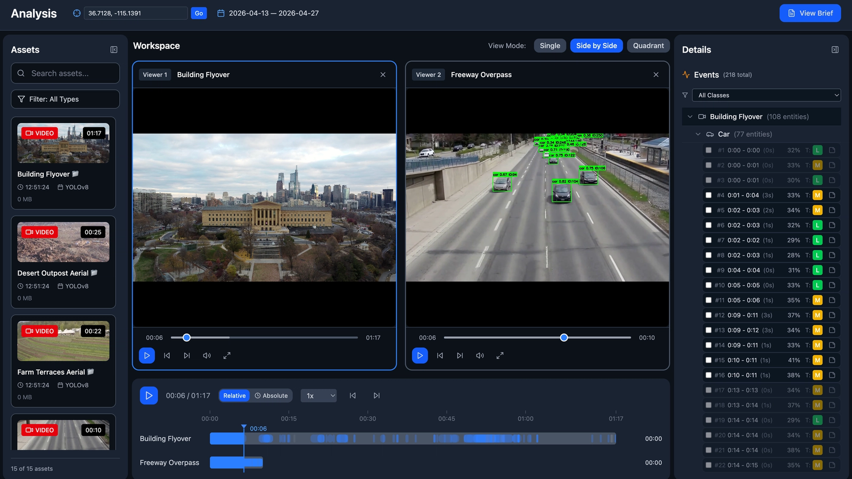Collapse the Building Flyover events group

click(x=690, y=117)
